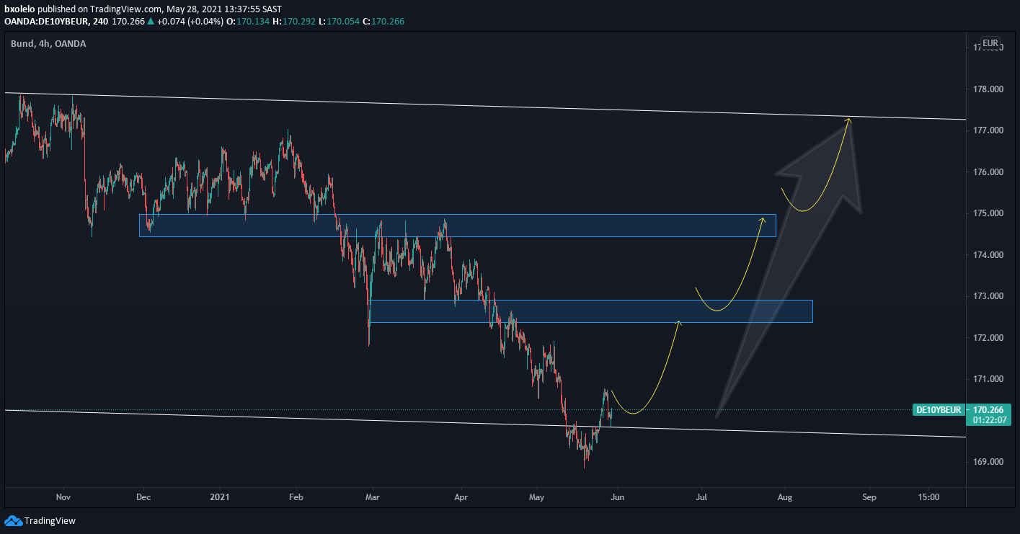Screen dimensions: 1020x534
Task: Click the C:170.266 close value in header
Action: (x=383, y=22)
